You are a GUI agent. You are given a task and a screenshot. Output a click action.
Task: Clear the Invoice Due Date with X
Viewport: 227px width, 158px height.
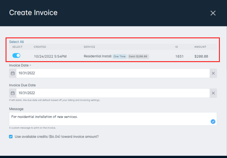[x=213, y=93]
